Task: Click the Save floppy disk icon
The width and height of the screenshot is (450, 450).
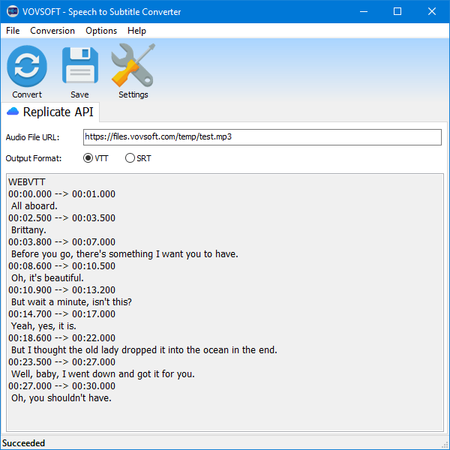Action: pos(79,66)
